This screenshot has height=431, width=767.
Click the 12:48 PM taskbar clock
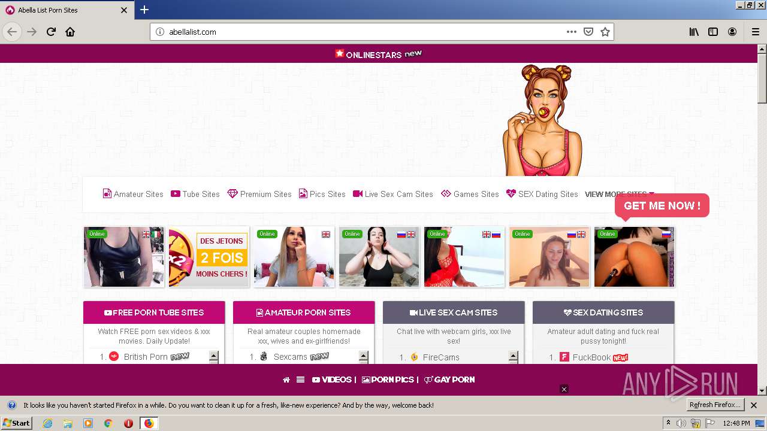(x=736, y=423)
